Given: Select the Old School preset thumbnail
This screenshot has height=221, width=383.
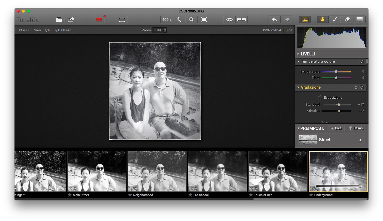Looking at the screenshot, I should click(x=217, y=172).
